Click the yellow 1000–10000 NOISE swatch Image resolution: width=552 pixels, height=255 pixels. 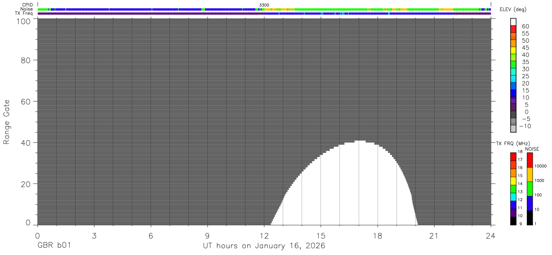coord(530,174)
